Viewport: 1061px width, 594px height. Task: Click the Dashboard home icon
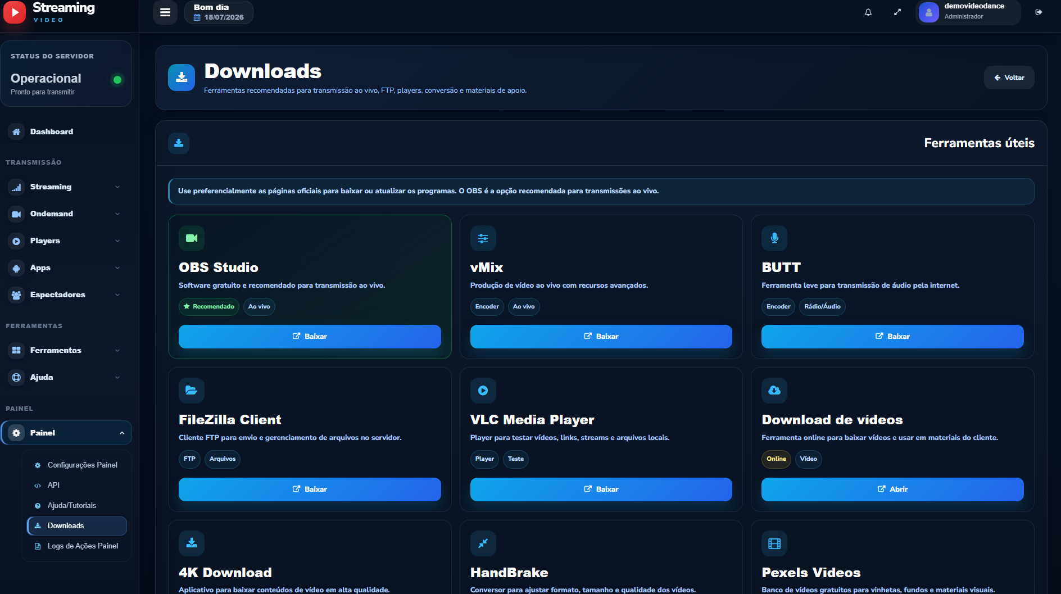(16, 132)
